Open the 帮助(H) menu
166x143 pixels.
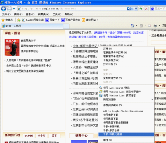tap(69, 14)
